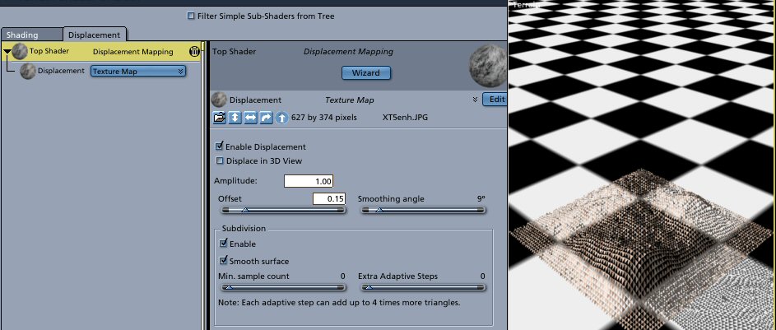Click the flip vertically icon

tap(235, 118)
